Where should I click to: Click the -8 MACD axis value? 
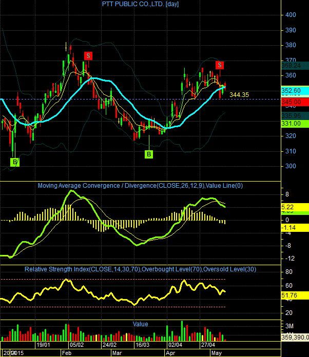pos(288,246)
